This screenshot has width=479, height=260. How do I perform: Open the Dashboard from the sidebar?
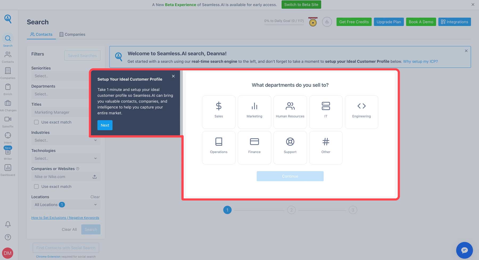[x=8, y=170]
